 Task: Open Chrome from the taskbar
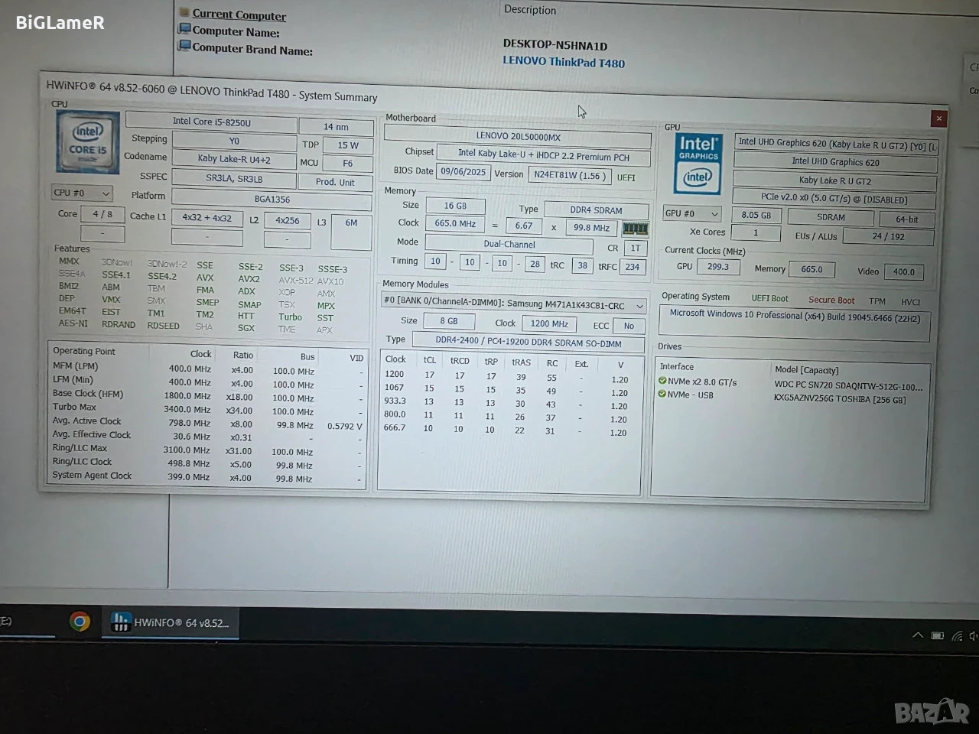click(x=80, y=622)
